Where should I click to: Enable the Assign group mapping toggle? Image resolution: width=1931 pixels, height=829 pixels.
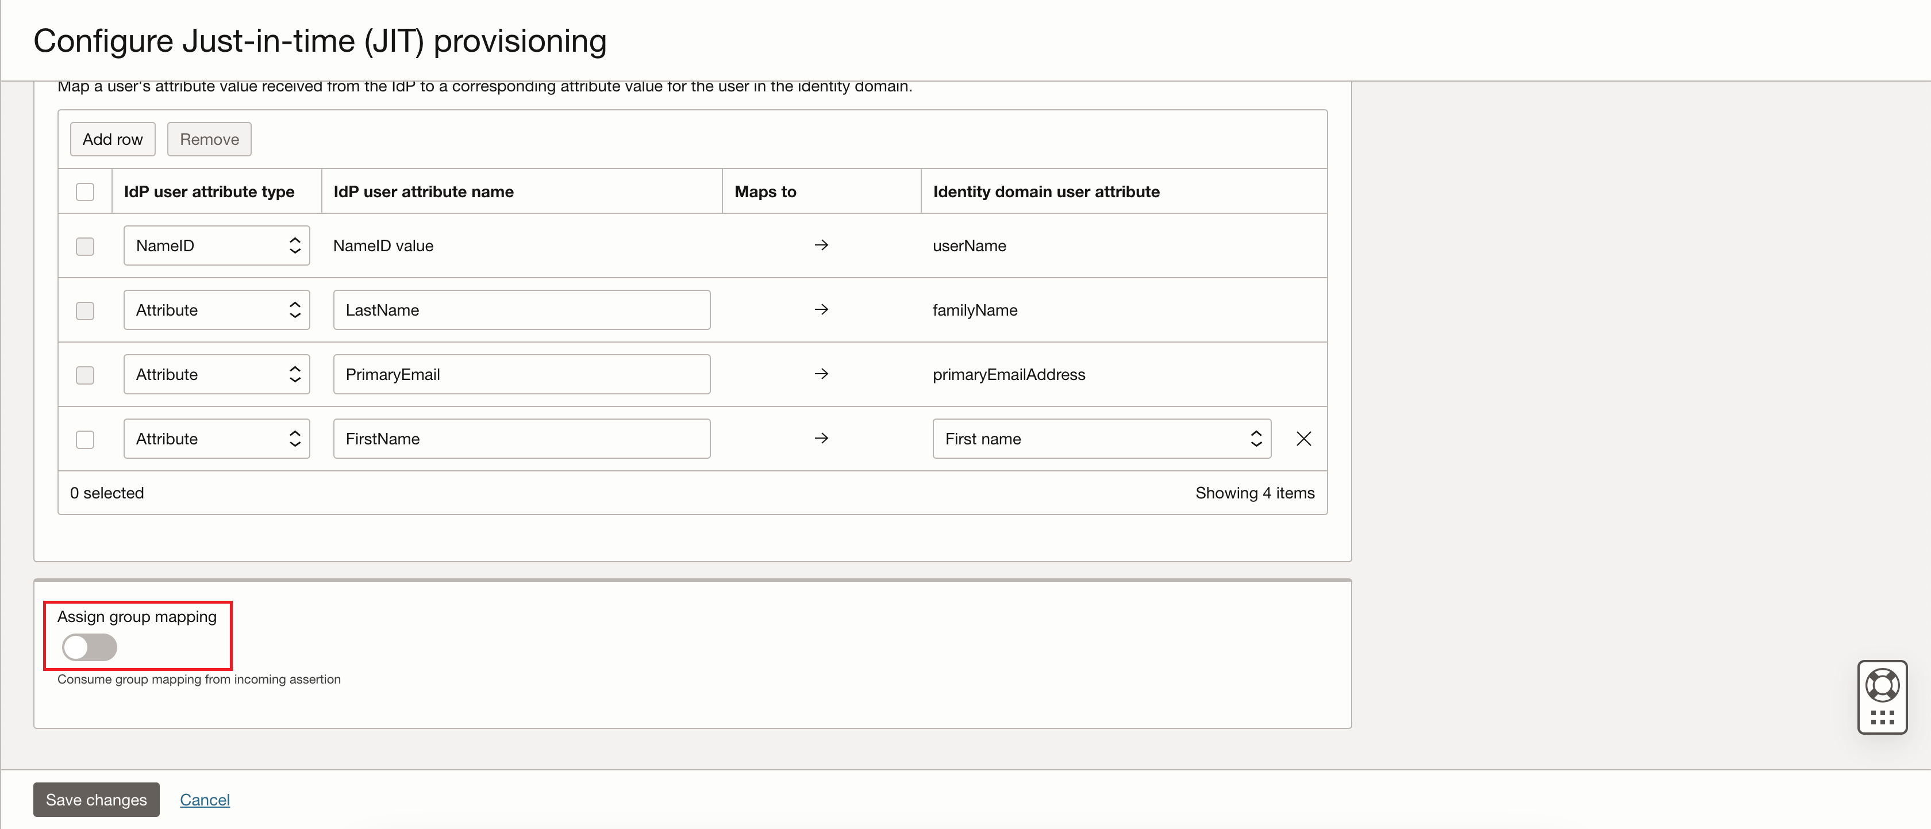[x=88, y=647]
